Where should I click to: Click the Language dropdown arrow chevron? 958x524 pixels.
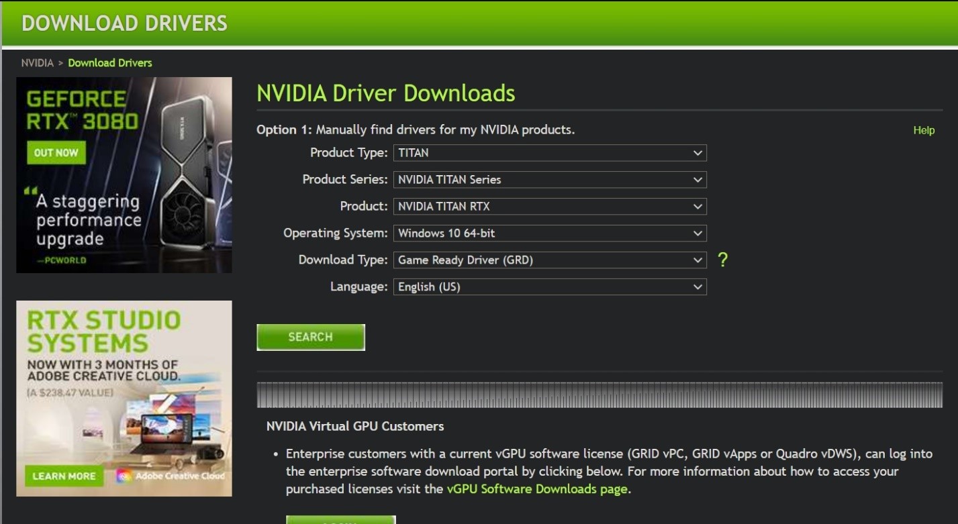tap(698, 287)
